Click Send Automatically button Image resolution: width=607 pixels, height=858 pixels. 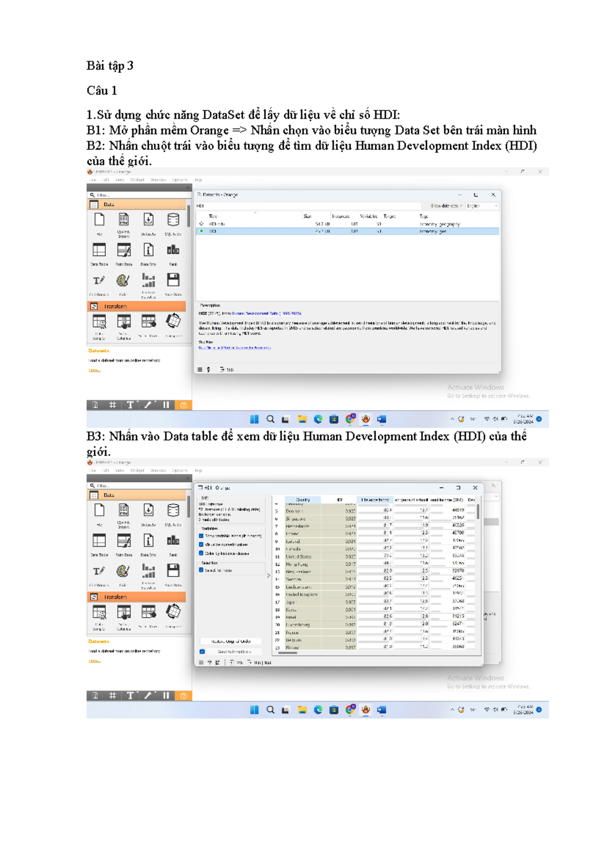[x=235, y=652]
